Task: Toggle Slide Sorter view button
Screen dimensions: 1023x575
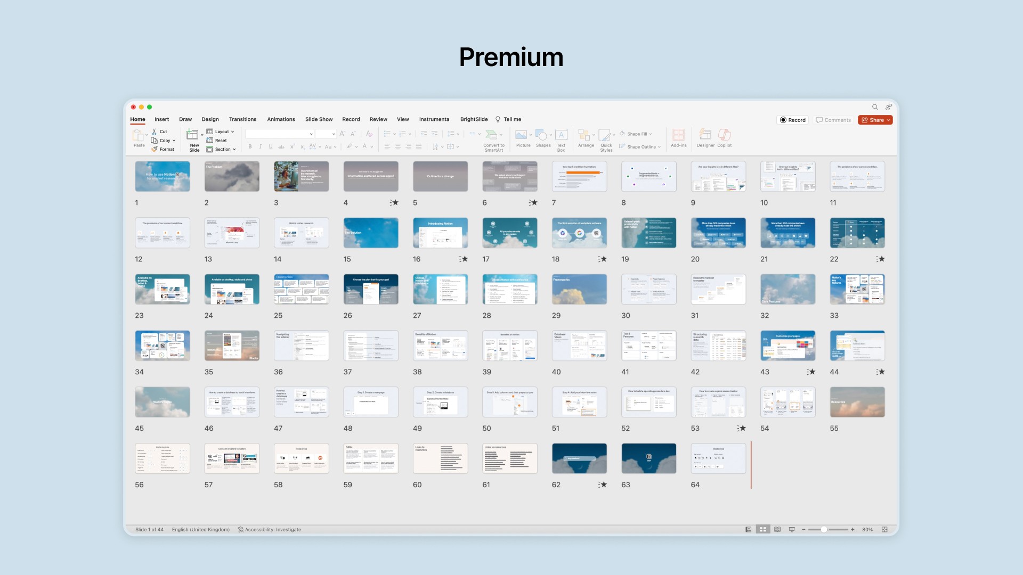Action: 763,530
